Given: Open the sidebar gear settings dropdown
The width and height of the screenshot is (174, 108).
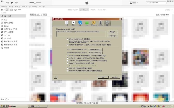Looking at the screenshot, I should [7, 99].
